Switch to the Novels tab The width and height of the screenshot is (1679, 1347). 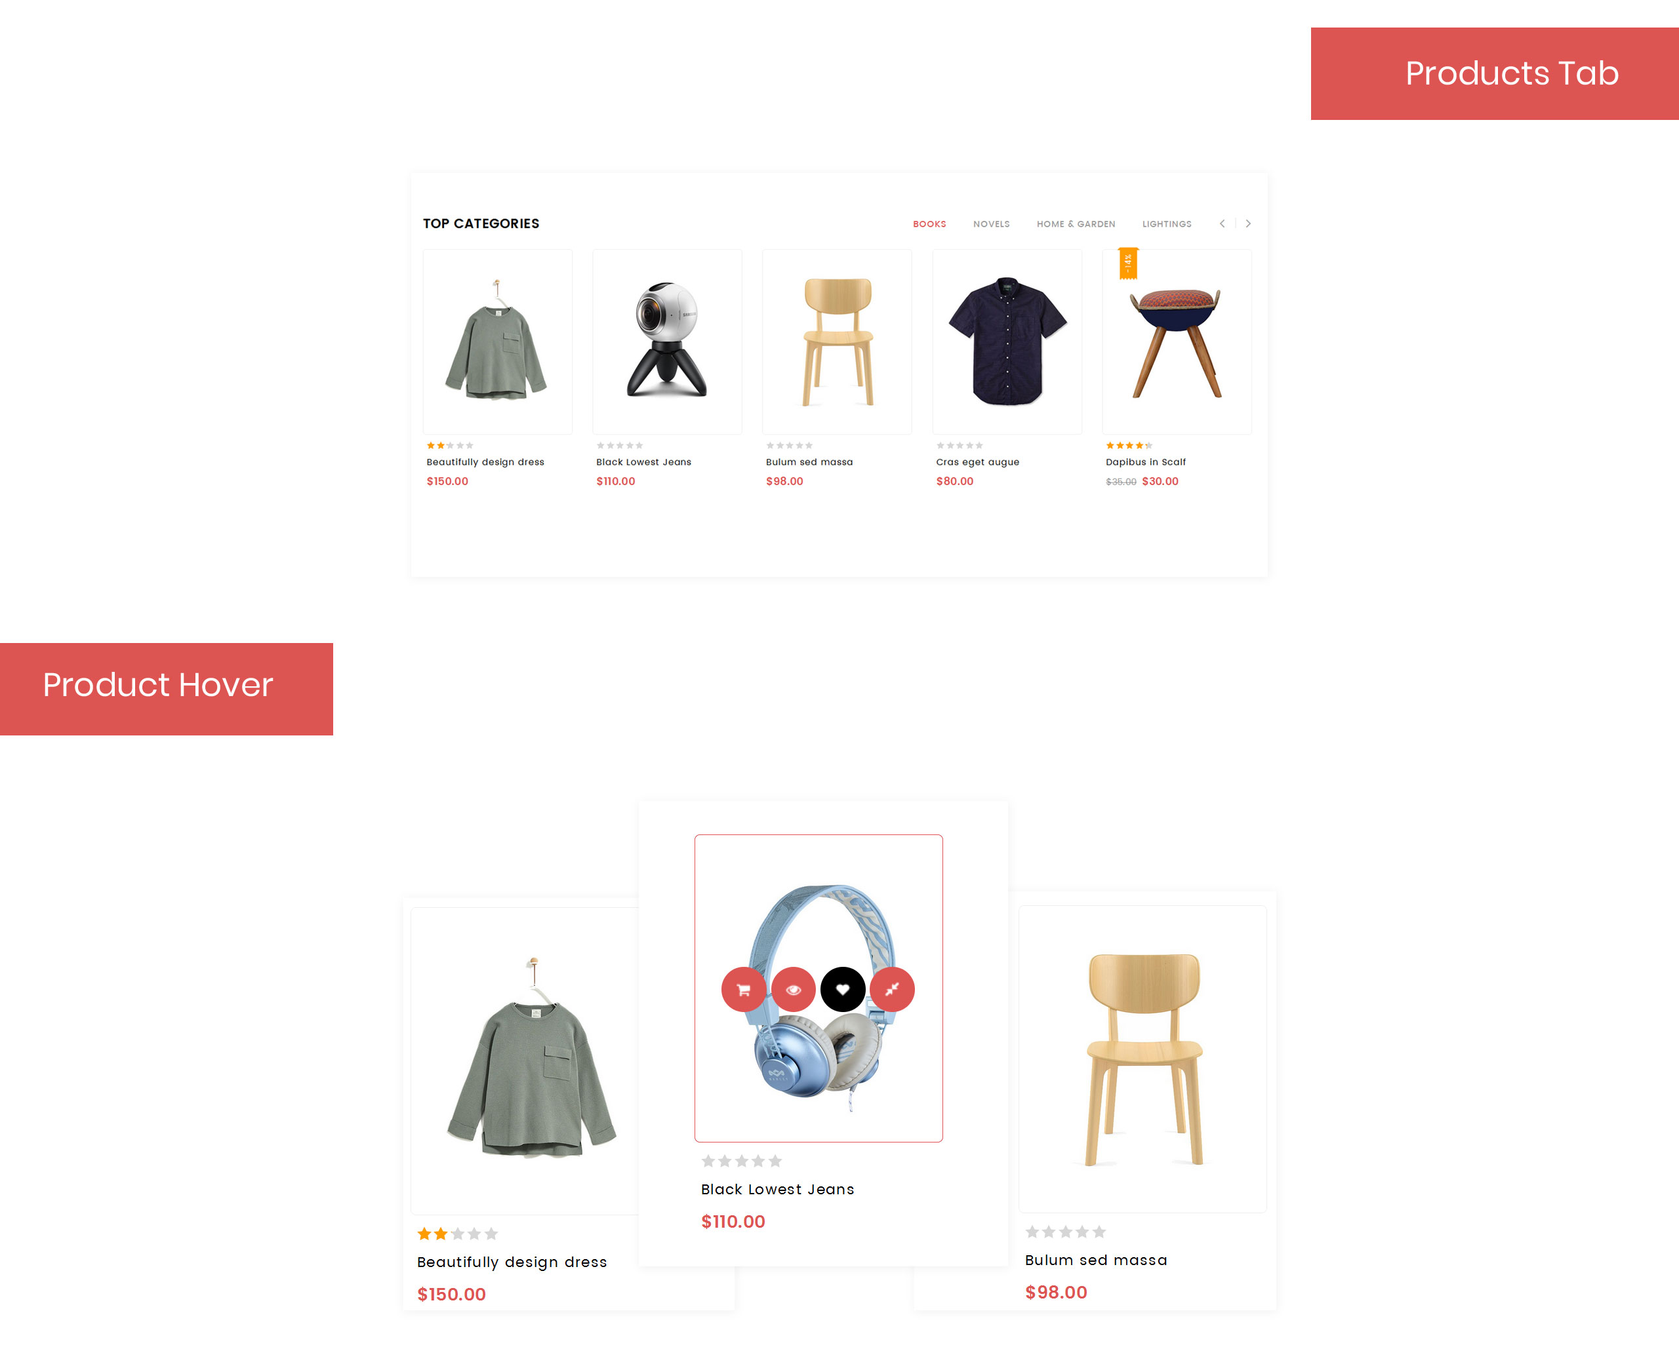(x=992, y=224)
